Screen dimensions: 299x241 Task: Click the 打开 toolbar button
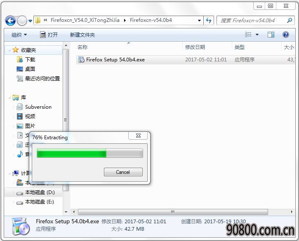coord(49,35)
